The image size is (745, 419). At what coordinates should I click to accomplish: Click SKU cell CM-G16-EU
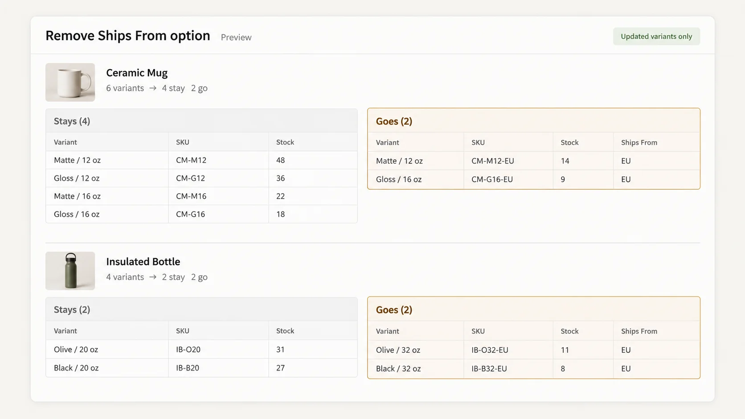[x=508, y=179]
